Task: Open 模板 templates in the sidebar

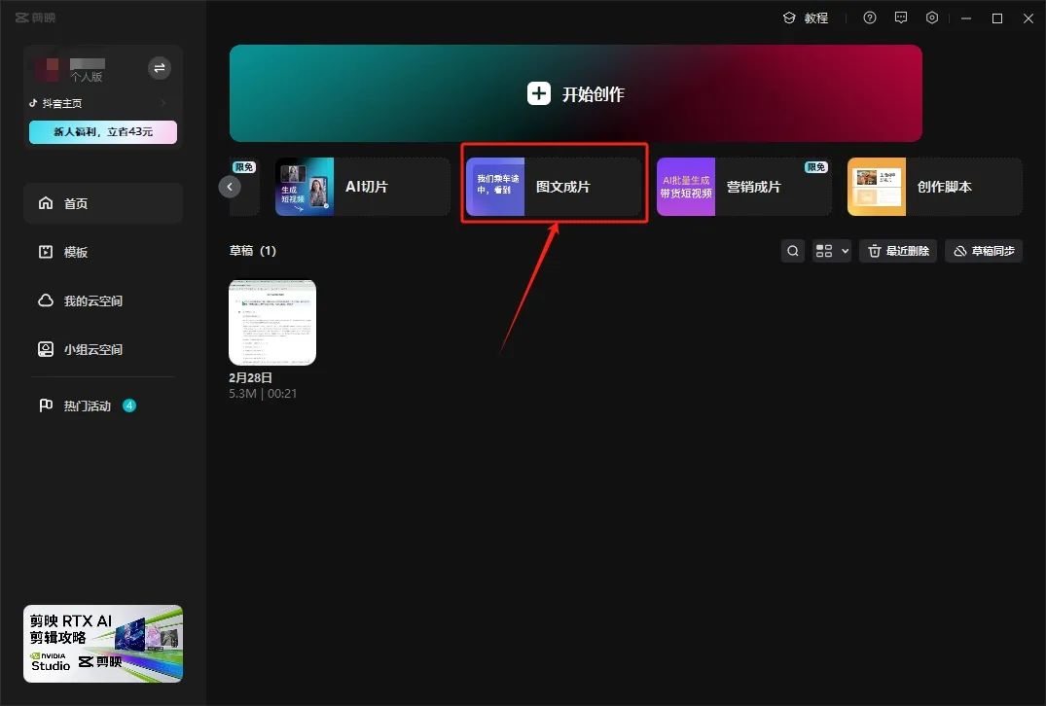Action: (x=103, y=252)
